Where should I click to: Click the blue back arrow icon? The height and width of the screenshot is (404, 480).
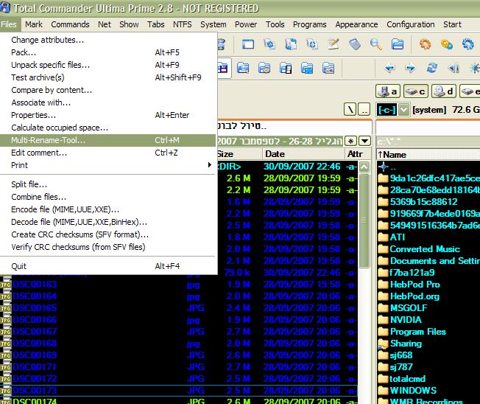(x=389, y=69)
